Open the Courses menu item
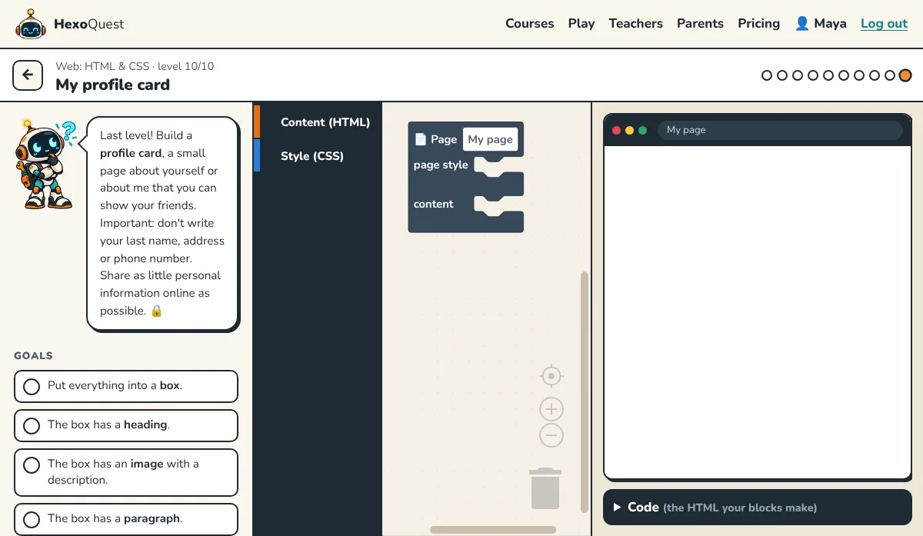The image size is (923, 536). [529, 24]
